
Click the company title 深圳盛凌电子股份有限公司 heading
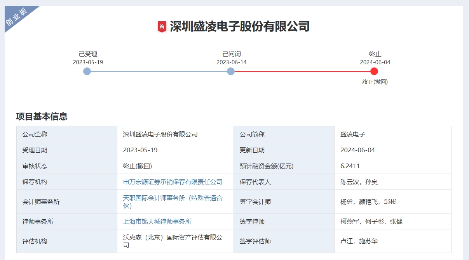point(240,27)
